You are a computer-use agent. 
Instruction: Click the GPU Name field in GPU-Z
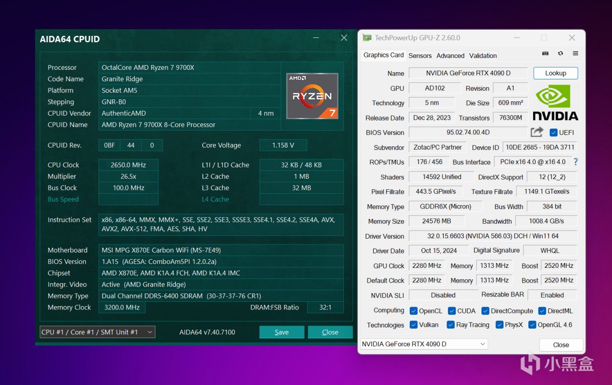pos(468,73)
